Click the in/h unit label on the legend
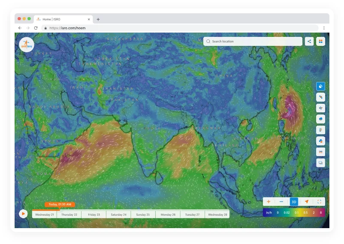Image resolution: width=344 pixels, height=244 pixels. click(269, 213)
